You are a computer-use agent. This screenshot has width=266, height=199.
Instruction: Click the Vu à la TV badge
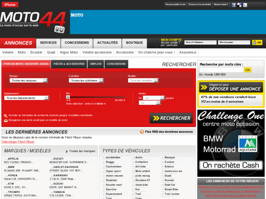click(60, 30)
